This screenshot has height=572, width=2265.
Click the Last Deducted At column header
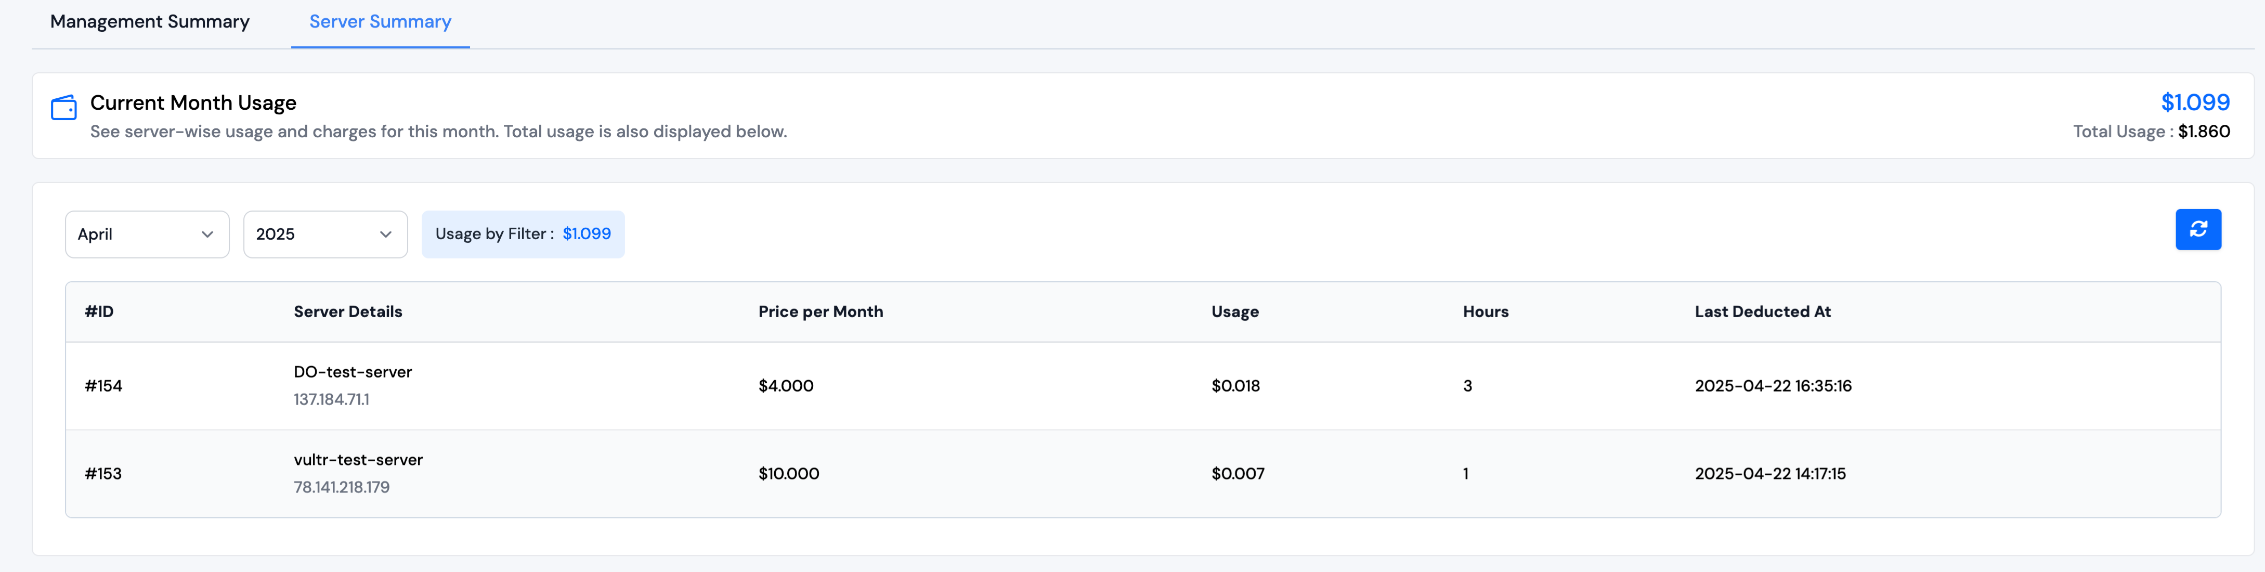coord(1762,312)
